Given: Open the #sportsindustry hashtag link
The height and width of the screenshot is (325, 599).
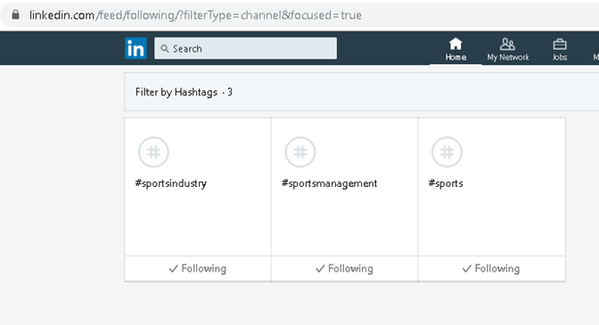Looking at the screenshot, I should (x=171, y=183).
